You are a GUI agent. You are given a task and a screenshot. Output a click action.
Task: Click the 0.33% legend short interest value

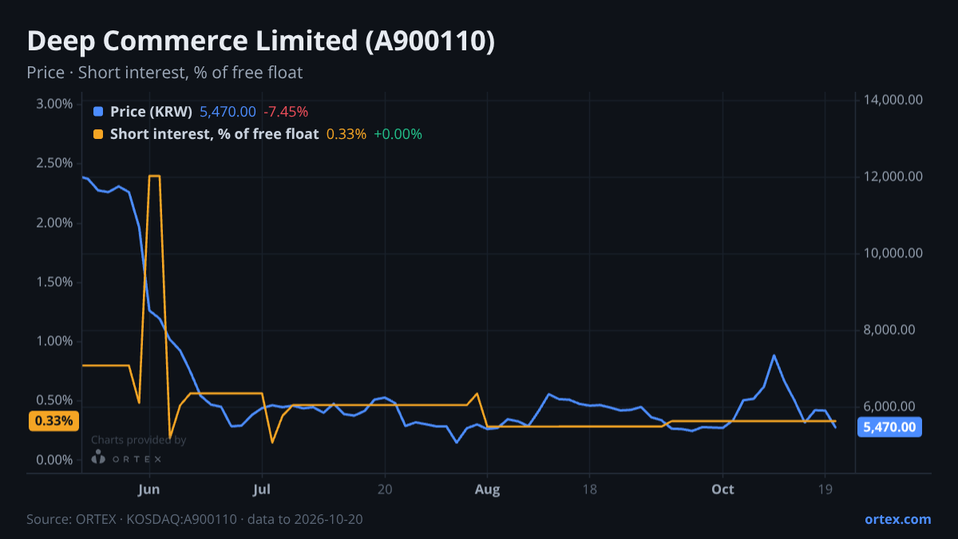[346, 134]
